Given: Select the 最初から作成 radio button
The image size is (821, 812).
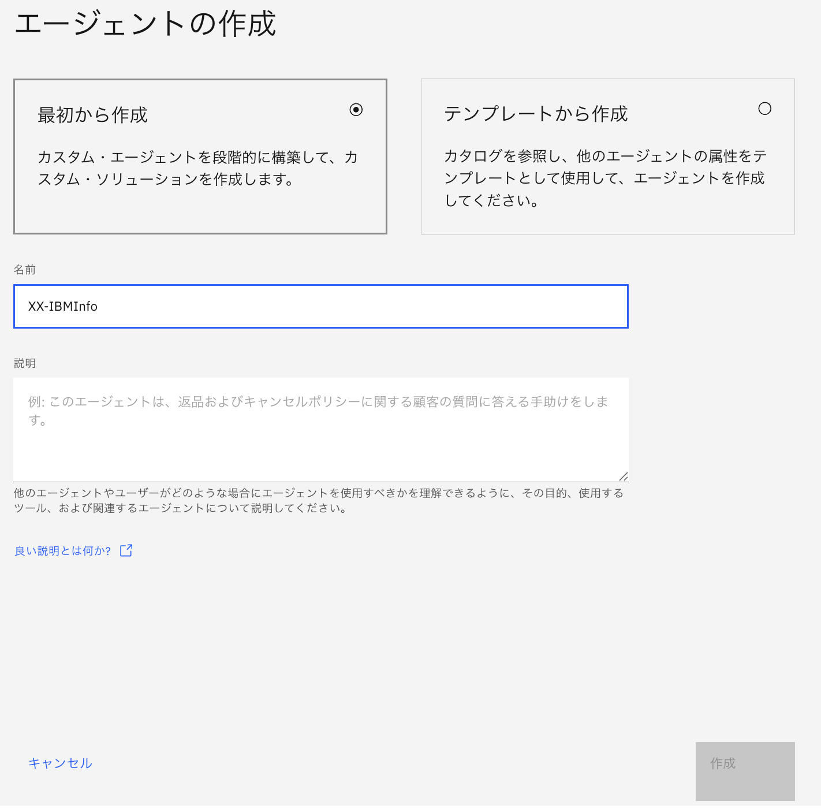Looking at the screenshot, I should (x=356, y=110).
